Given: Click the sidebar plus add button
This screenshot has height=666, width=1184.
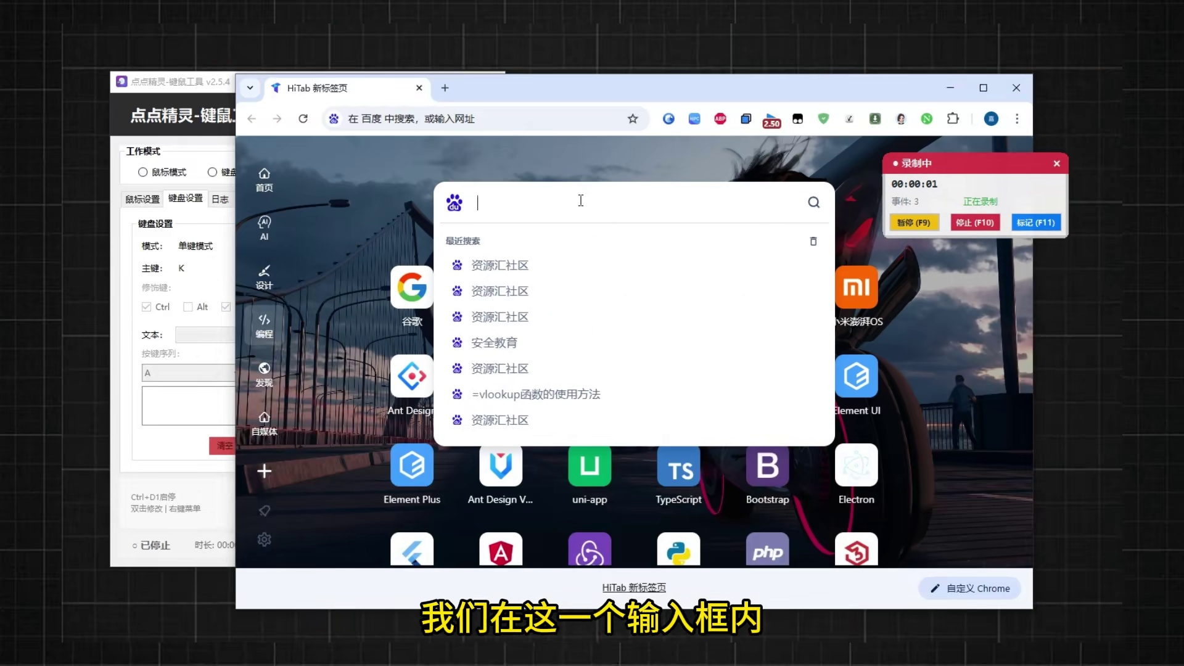Looking at the screenshot, I should pos(264,471).
